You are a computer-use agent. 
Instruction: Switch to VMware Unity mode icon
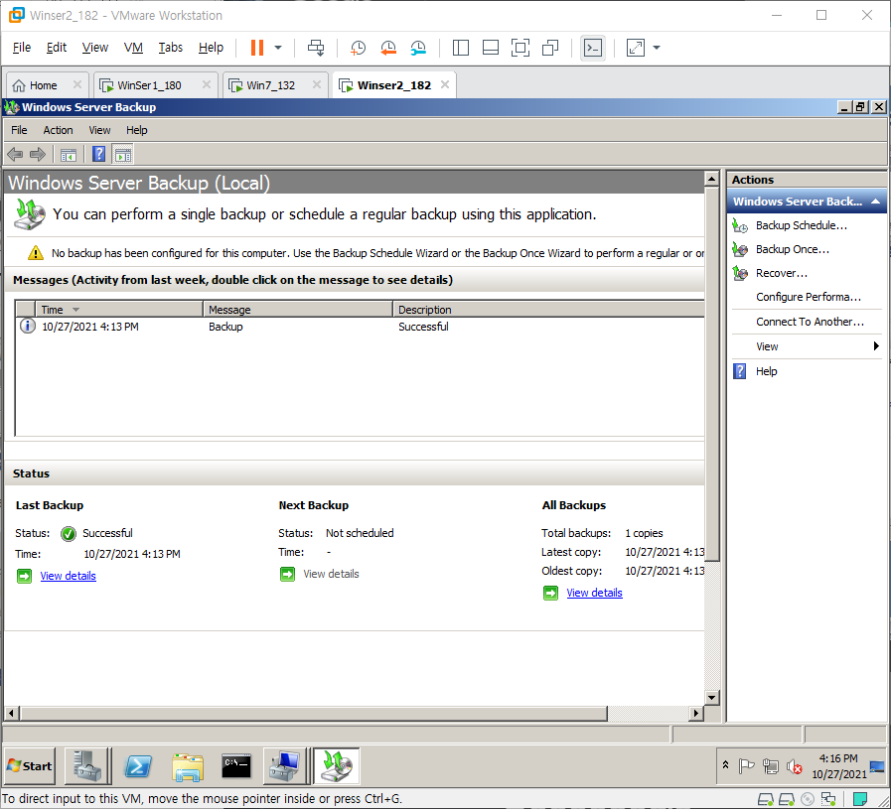pos(550,48)
